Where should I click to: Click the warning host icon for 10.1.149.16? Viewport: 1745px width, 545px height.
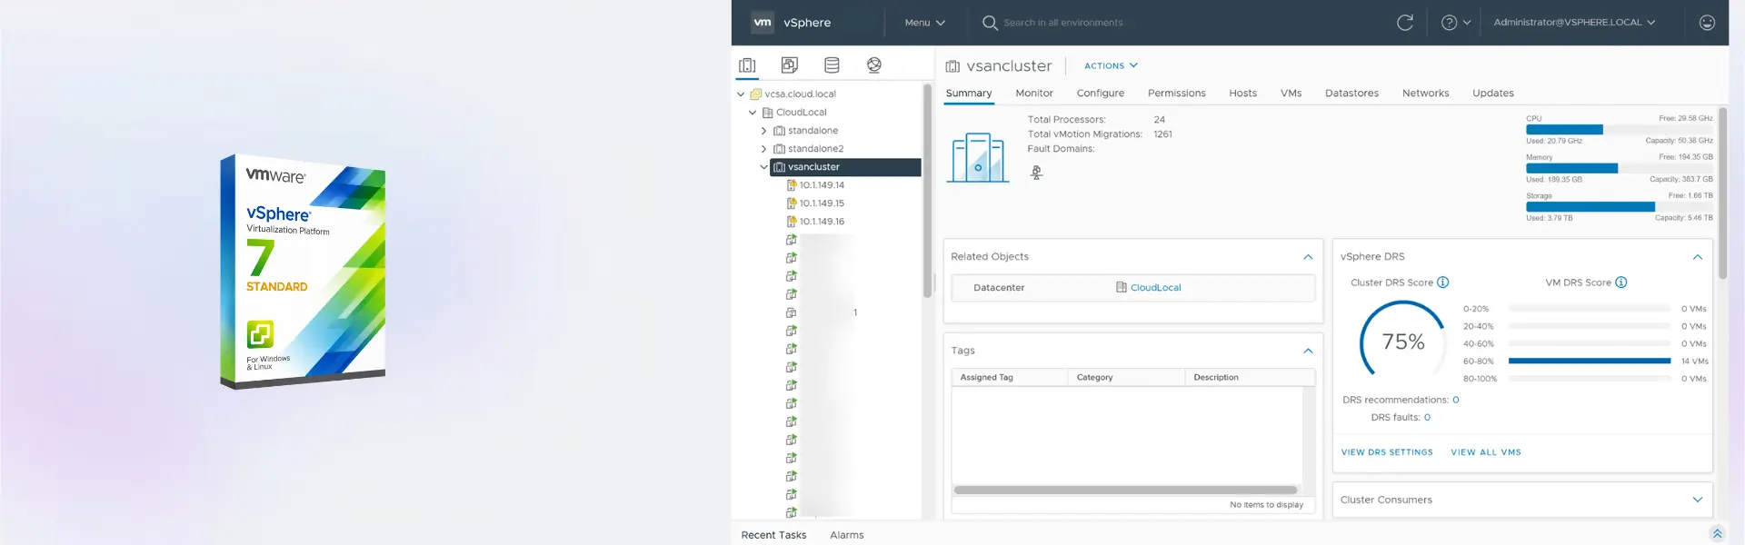(x=791, y=222)
